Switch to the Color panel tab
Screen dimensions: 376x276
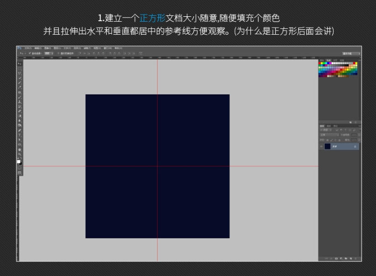[322, 60]
